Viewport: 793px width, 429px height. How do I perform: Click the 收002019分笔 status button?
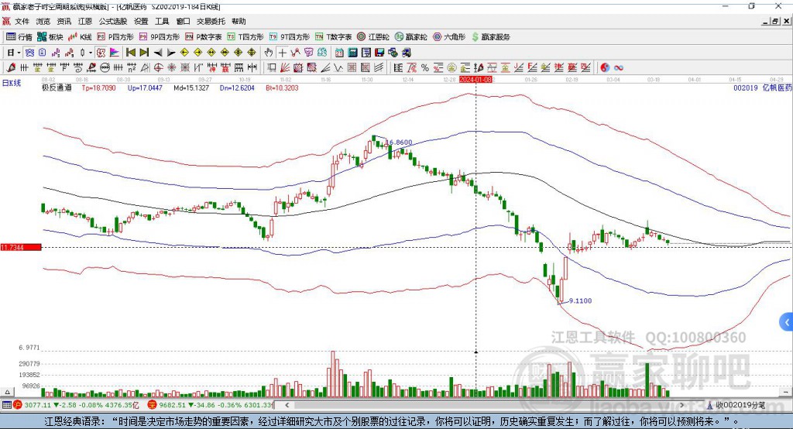coord(740,404)
